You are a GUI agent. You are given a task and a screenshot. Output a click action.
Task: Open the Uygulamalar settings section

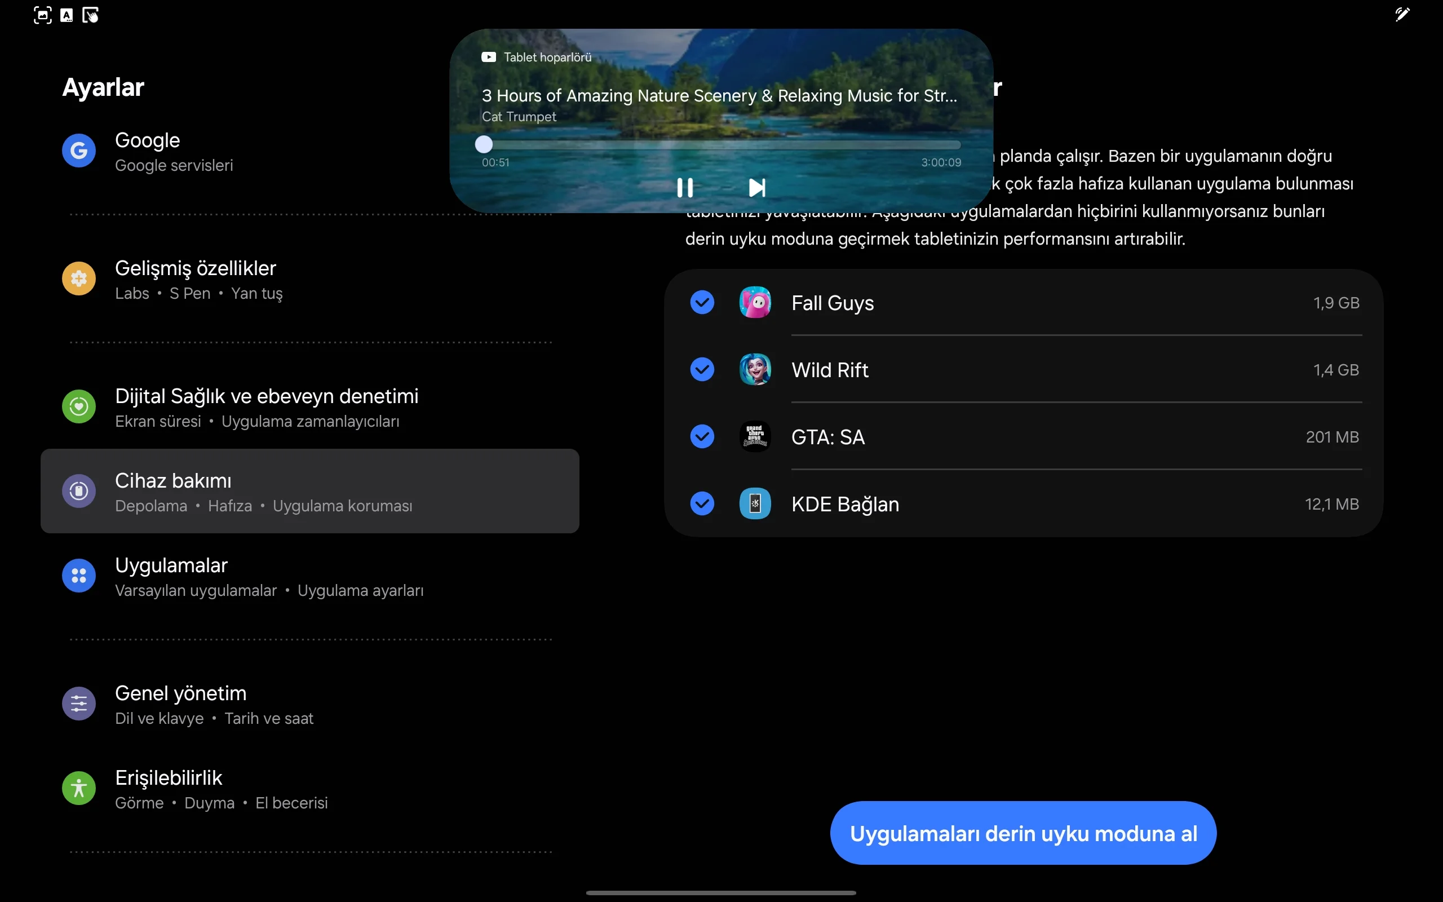[x=171, y=564]
